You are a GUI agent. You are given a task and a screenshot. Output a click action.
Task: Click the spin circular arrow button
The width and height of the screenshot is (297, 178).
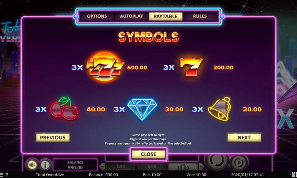pos(217,161)
